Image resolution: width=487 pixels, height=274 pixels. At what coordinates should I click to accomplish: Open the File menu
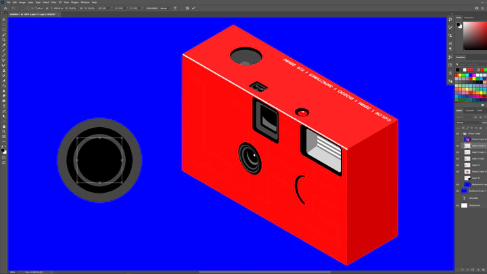[8, 2]
